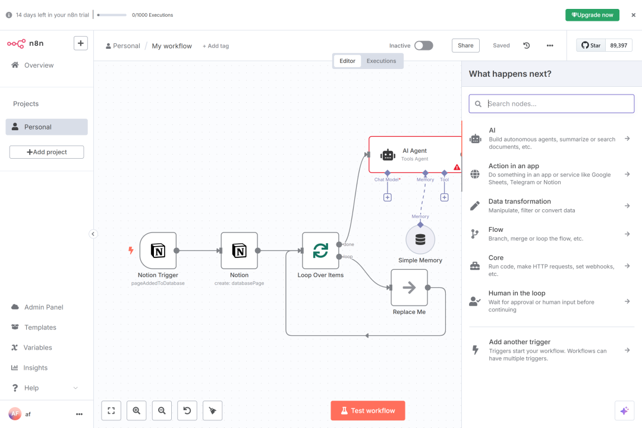
Task: Select the Notion Trigger node
Action: (x=158, y=251)
